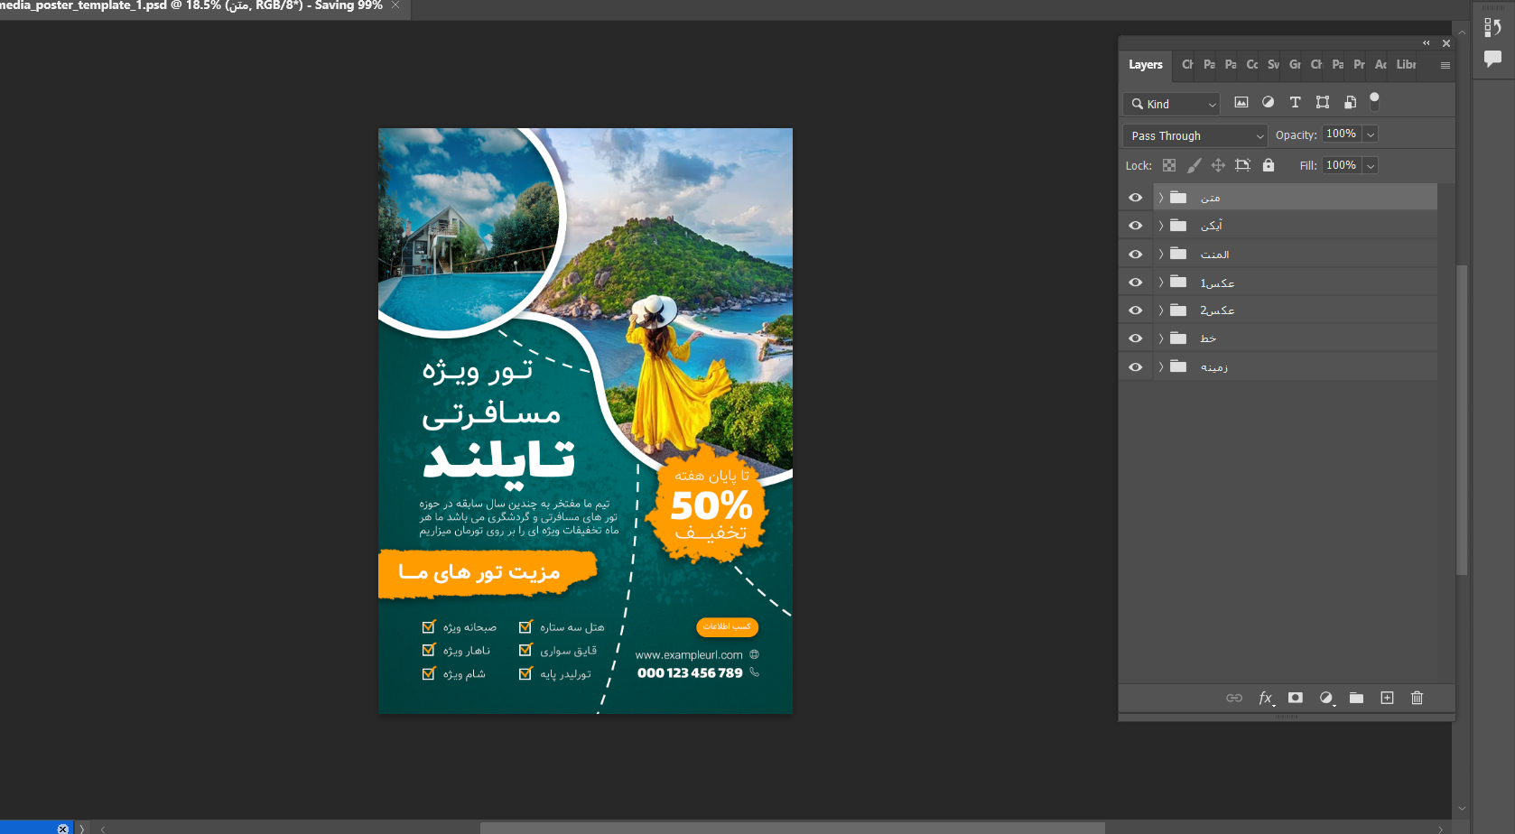The width and height of the screenshot is (1515, 834).
Task: Filter layers by type (T icon)
Action: [x=1295, y=103]
